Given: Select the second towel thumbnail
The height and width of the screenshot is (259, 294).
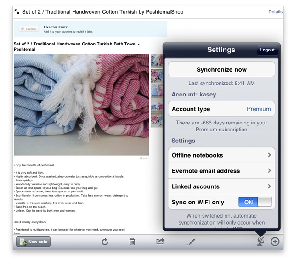Looking at the screenshot, I should click(x=157, y=76).
